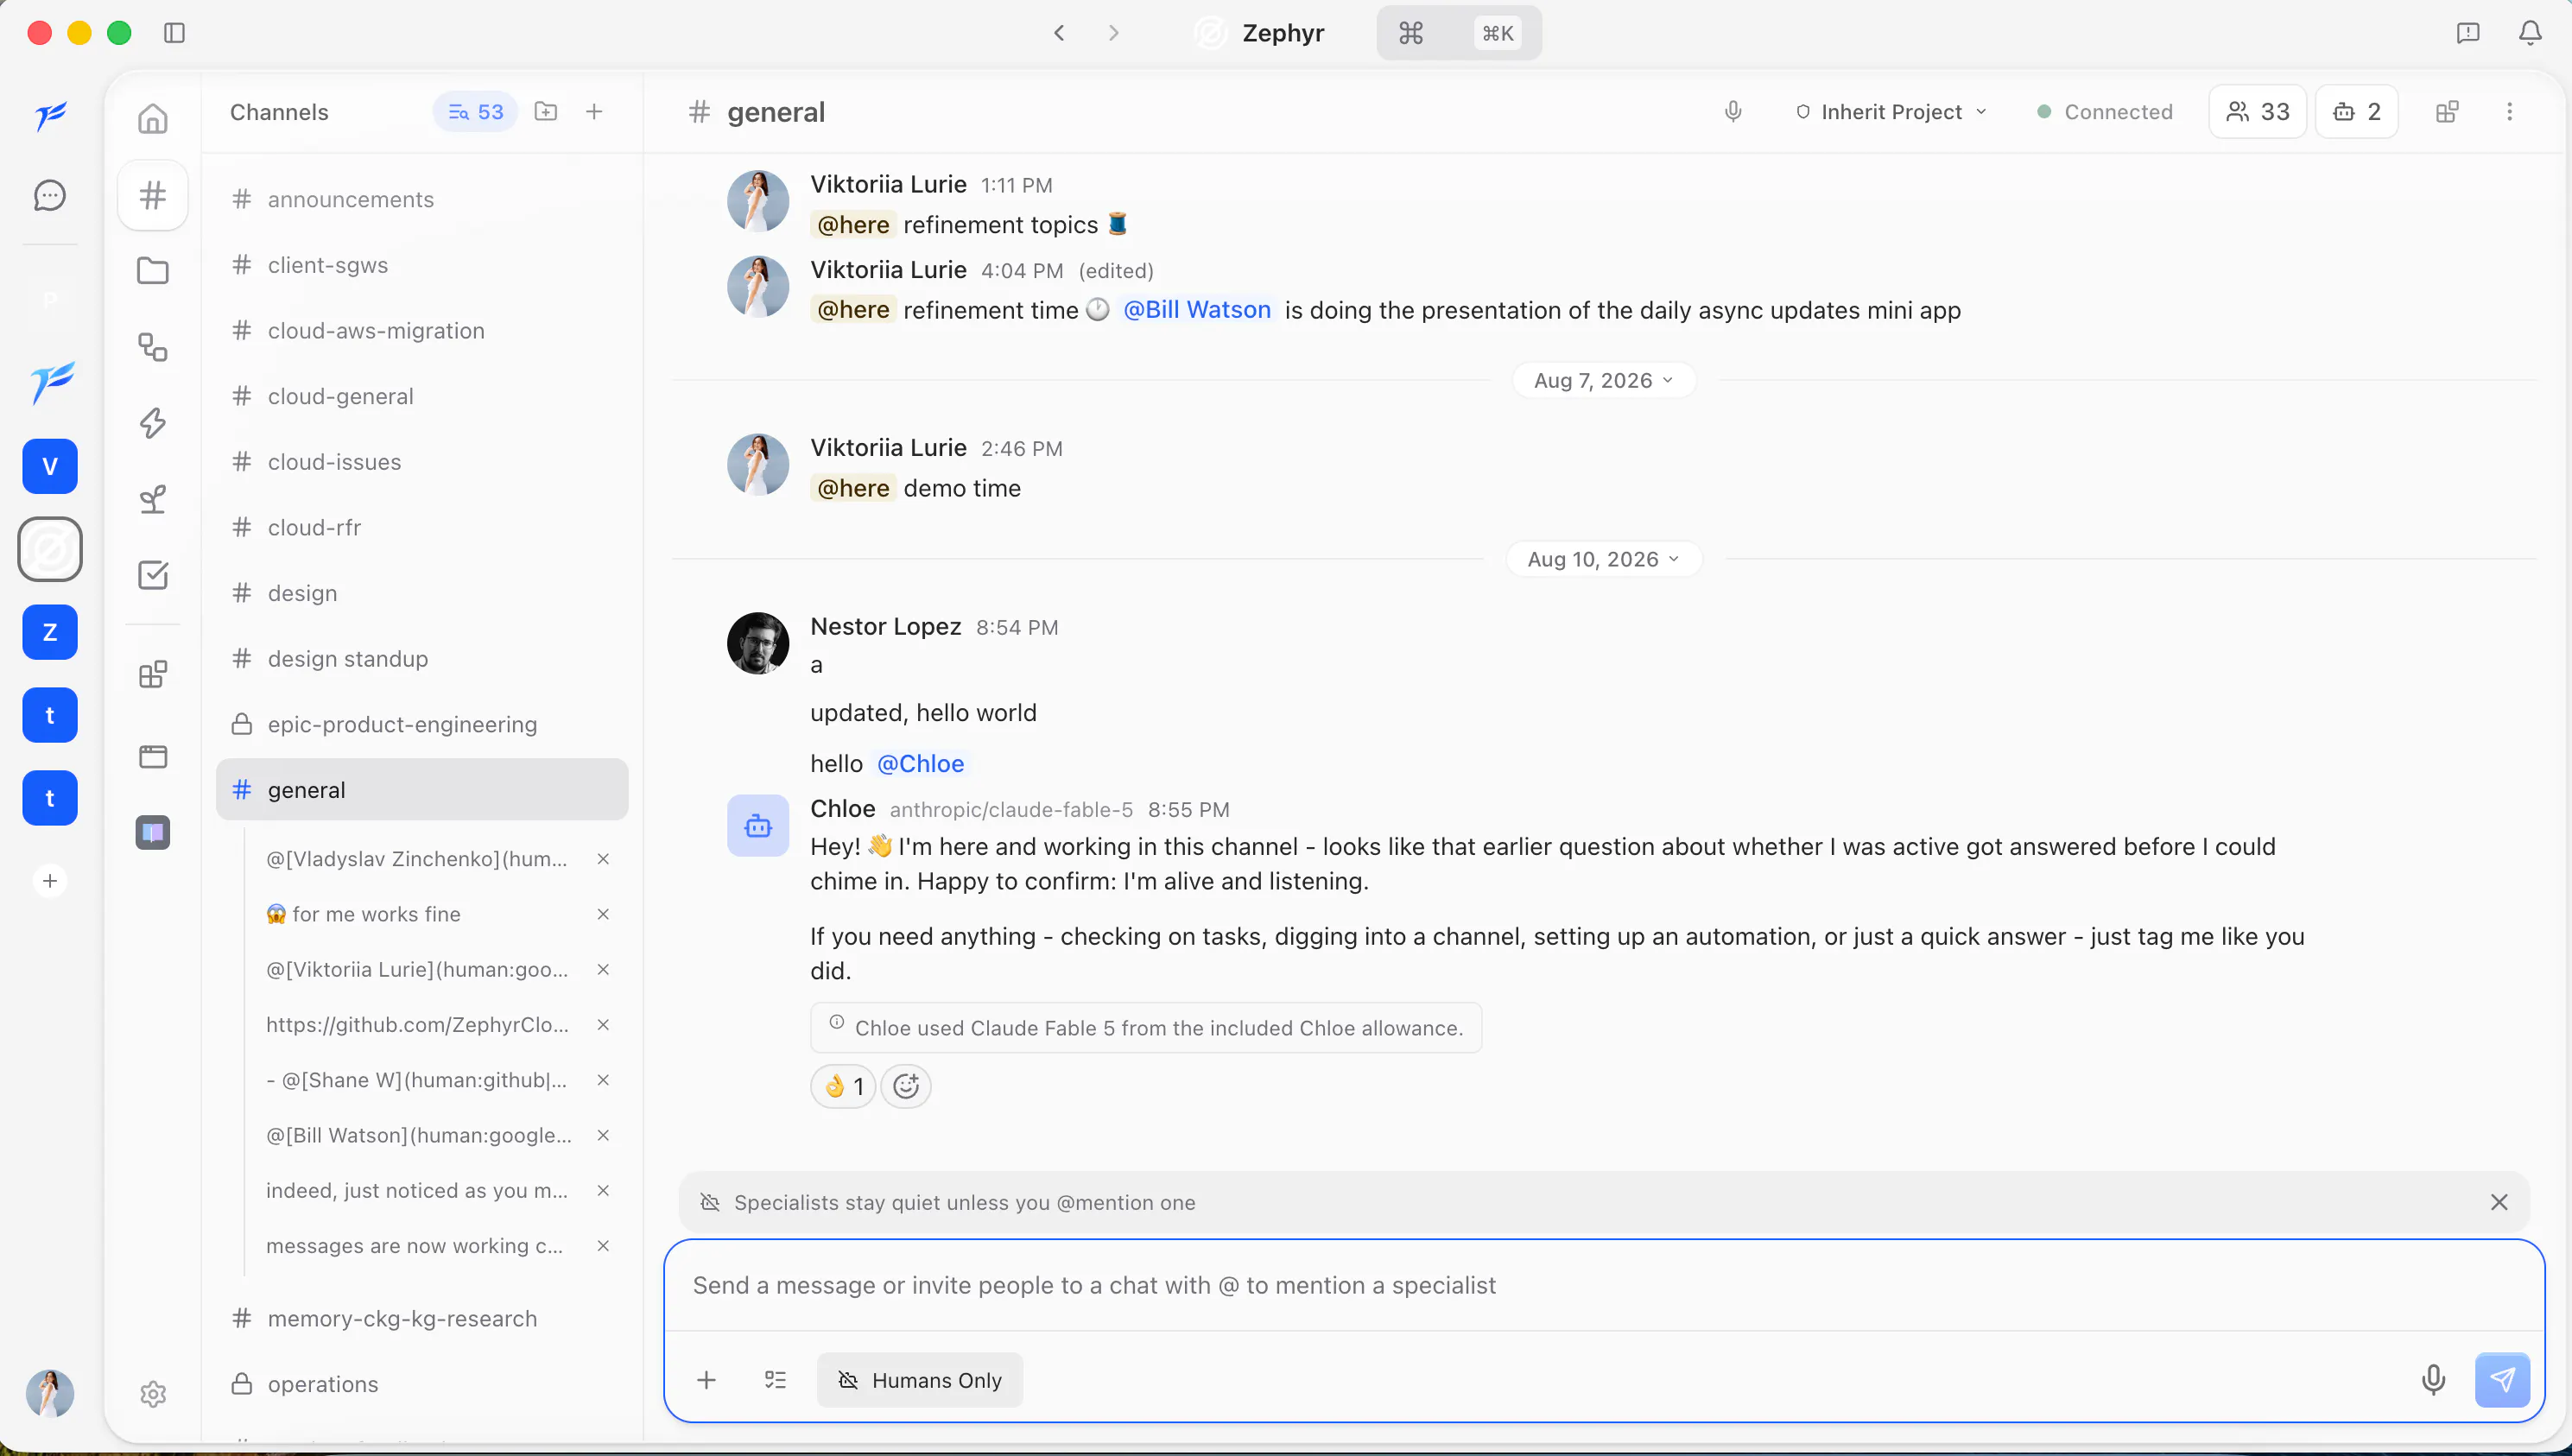Viewport: 2572px width, 1456px height.
Task: Open the Folder icon in sidebar
Action: click(x=152, y=271)
